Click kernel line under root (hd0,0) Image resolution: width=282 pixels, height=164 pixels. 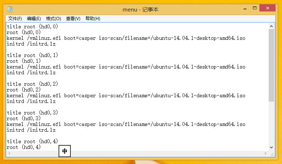[126, 38]
